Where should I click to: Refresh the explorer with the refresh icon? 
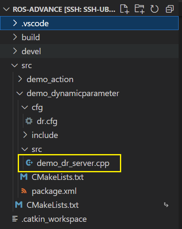[x=155, y=9]
